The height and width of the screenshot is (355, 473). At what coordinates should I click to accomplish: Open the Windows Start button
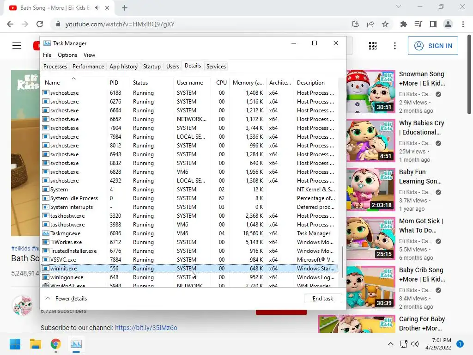pos(15,344)
